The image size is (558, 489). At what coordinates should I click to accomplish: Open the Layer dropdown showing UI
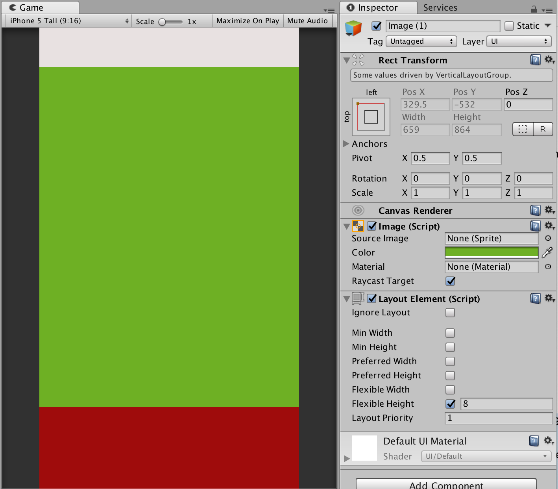pos(519,41)
